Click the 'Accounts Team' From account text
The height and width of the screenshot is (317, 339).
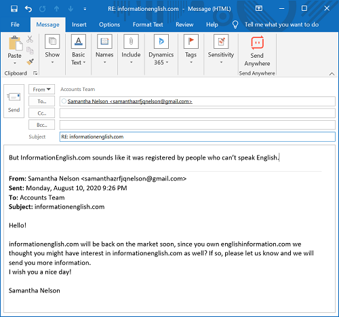click(x=77, y=90)
